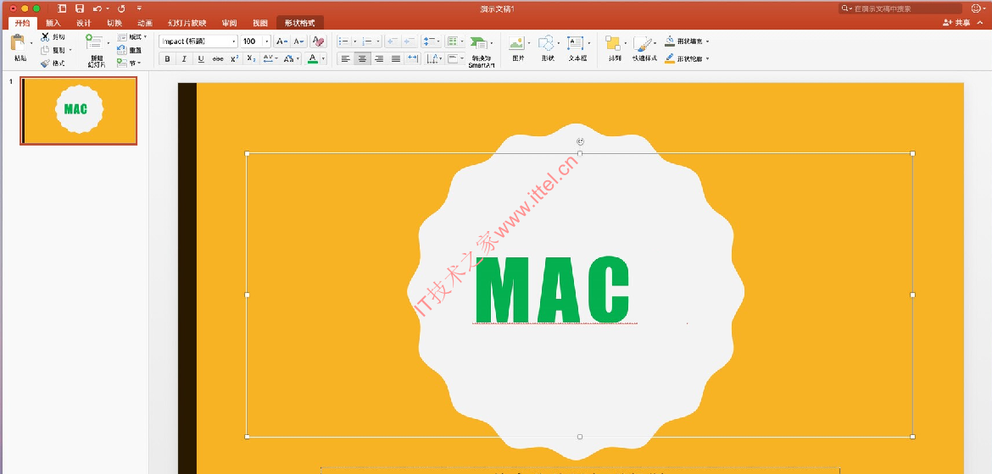
Task: Open the Slide Show (幻灯片放映) tab
Action: click(187, 23)
